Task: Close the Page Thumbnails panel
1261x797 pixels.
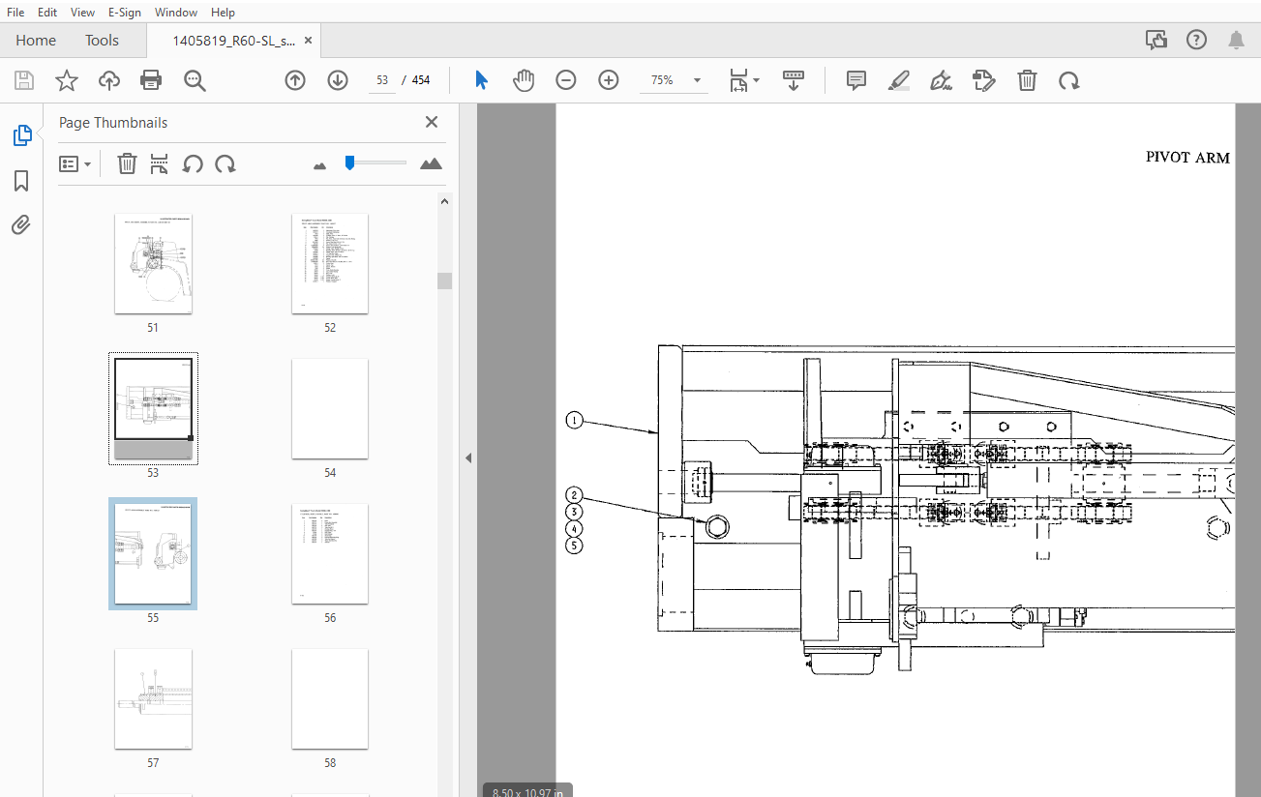Action: pos(432,122)
